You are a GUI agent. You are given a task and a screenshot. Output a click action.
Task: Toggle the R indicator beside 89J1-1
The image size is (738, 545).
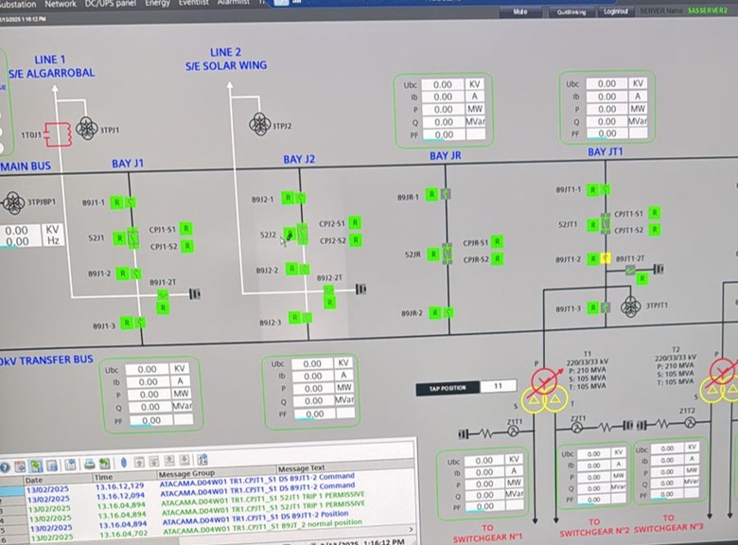click(116, 202)
